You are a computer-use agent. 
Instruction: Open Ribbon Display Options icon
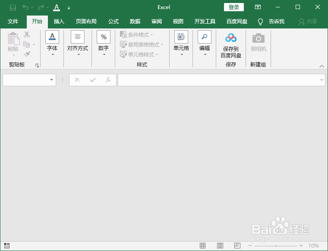click(x=258, y=7)
